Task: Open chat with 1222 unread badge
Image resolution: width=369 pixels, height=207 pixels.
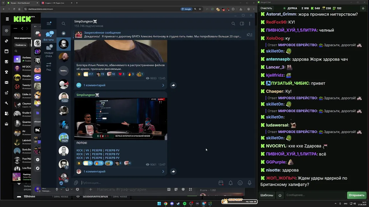Action: pyautogui.click(x=64, y=97)
